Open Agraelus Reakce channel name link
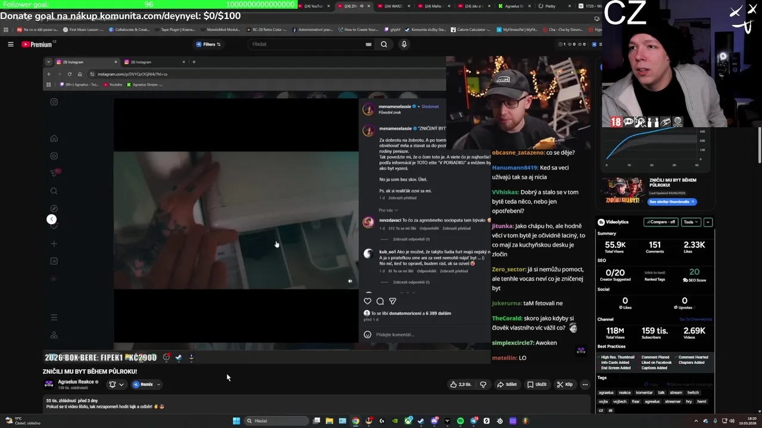The image size is (762, 428). click(76, 382)
